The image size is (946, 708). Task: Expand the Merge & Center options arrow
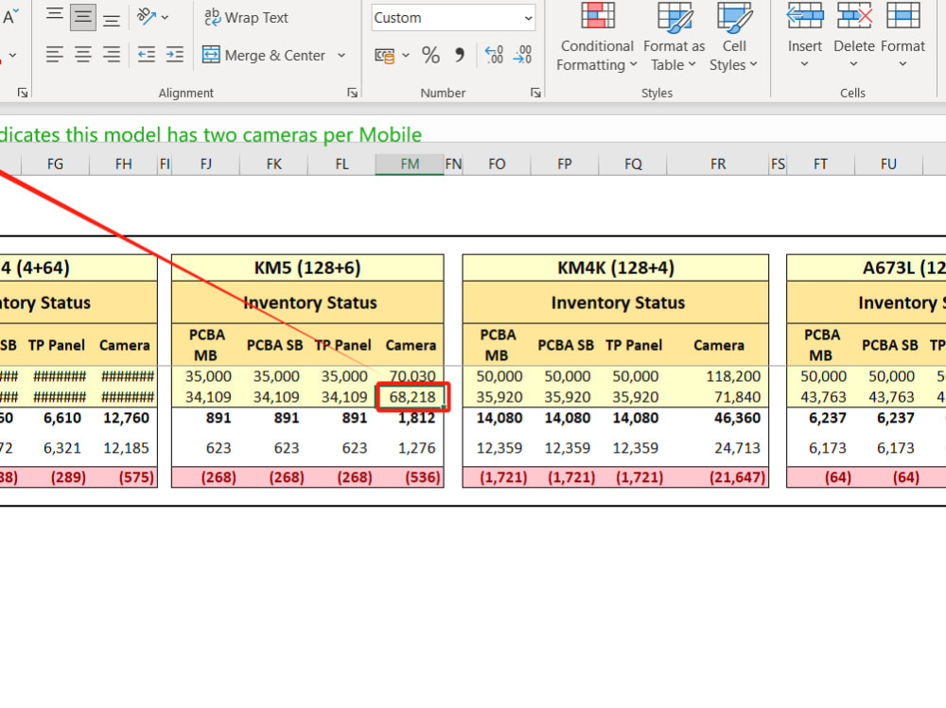click(342, 55)
